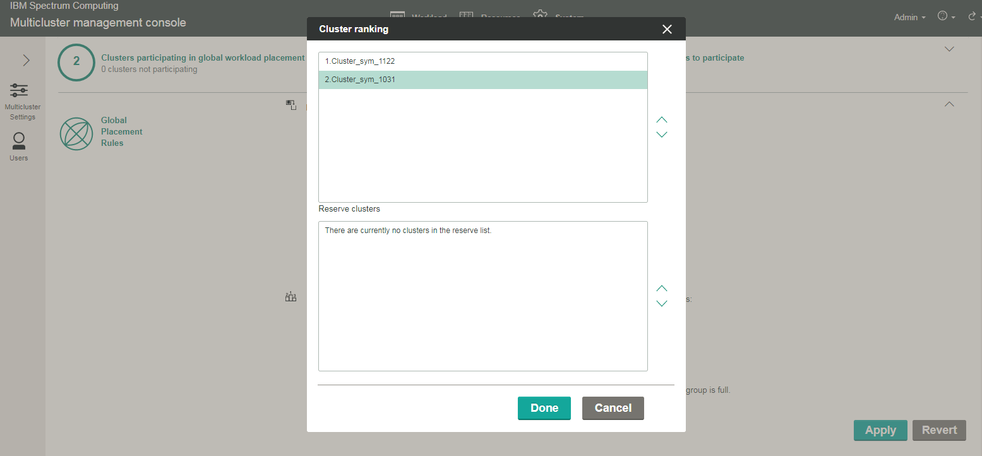Open Users in the sidebar
The width and height of the screenshot is (982, 456).
(19, 147)
